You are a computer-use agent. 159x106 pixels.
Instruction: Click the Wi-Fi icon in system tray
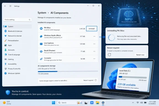pos(137,103)
